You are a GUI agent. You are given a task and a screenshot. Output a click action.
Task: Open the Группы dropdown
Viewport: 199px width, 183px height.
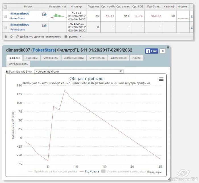pos(73,37)
